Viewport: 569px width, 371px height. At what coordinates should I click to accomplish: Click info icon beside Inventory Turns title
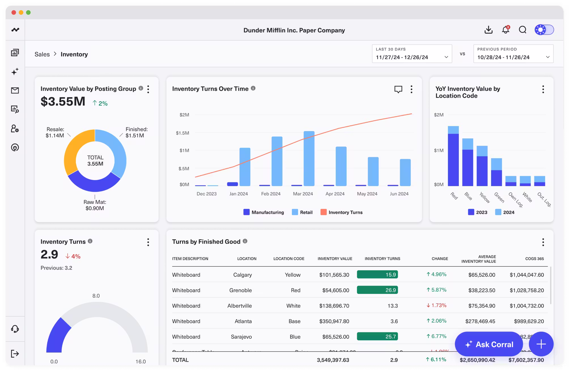90,241
